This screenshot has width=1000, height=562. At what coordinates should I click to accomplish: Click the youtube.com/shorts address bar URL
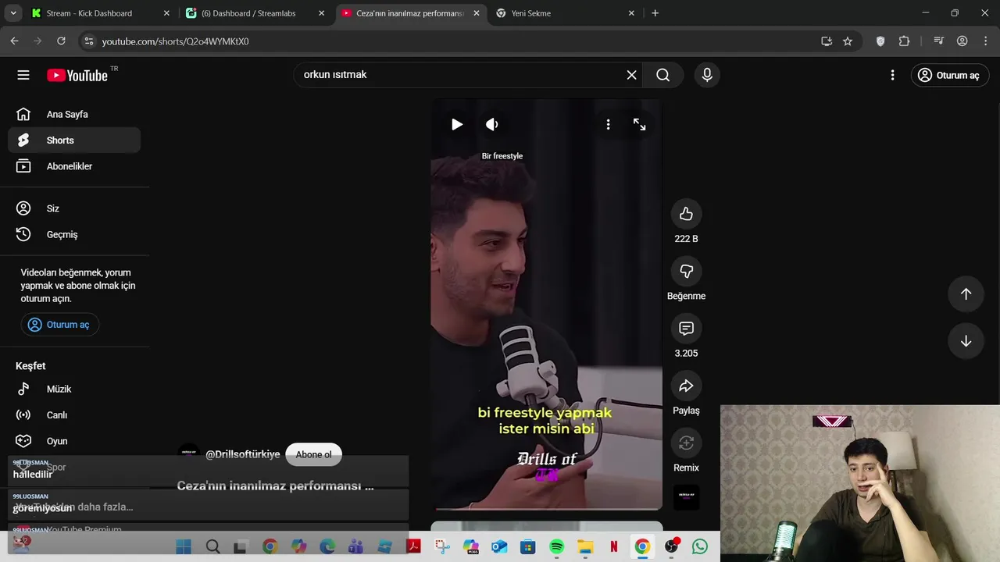pyautogui.click(x=175, y=41)
